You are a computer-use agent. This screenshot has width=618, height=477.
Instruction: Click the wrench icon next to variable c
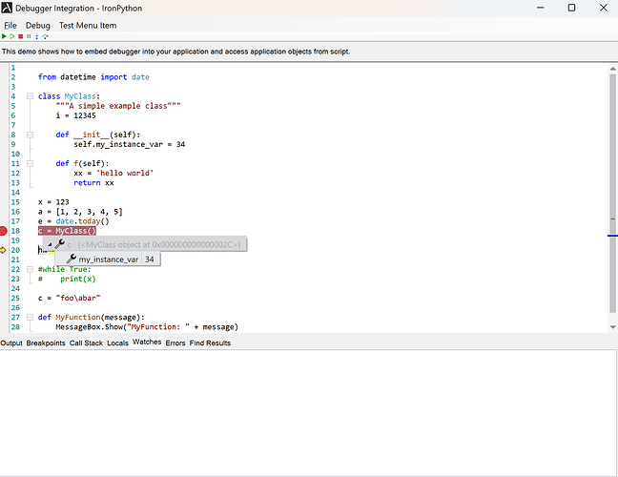pyautogui.click(x=60, y=244)
